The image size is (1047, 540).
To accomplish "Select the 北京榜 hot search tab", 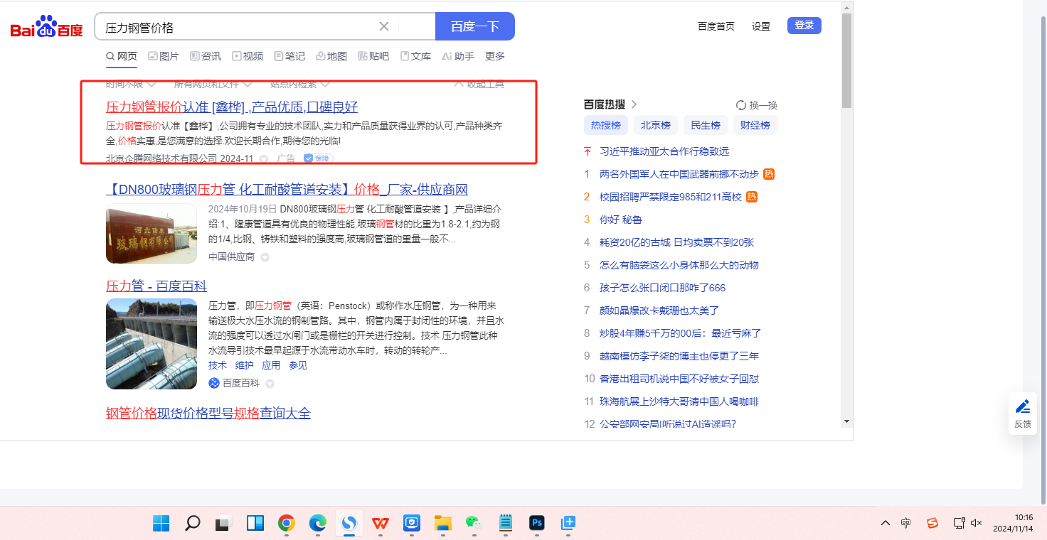I will 655,125.
